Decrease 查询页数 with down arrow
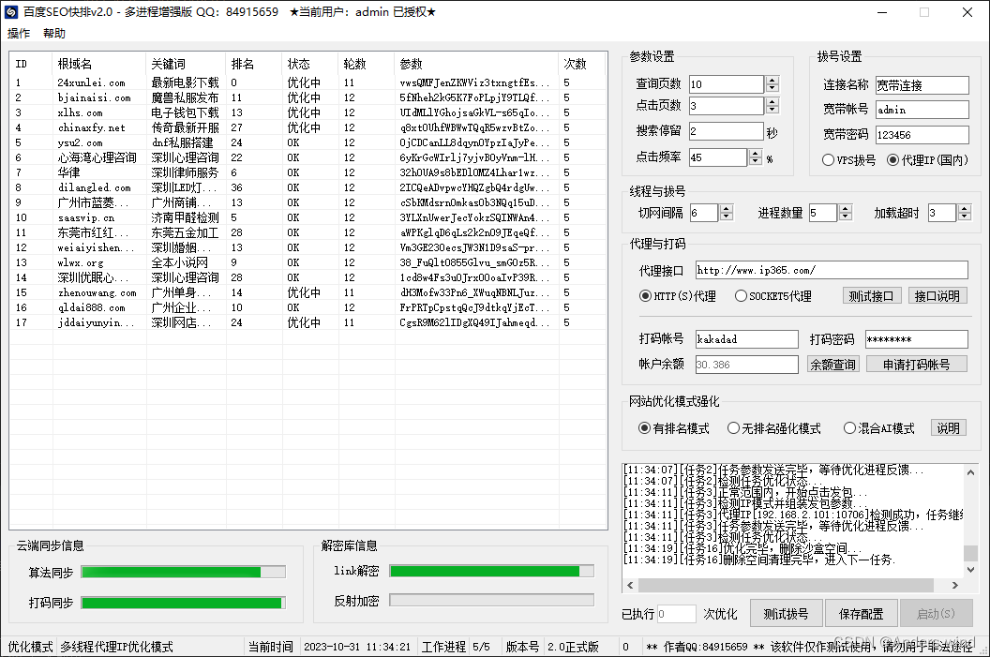 [x=772, y=88]
